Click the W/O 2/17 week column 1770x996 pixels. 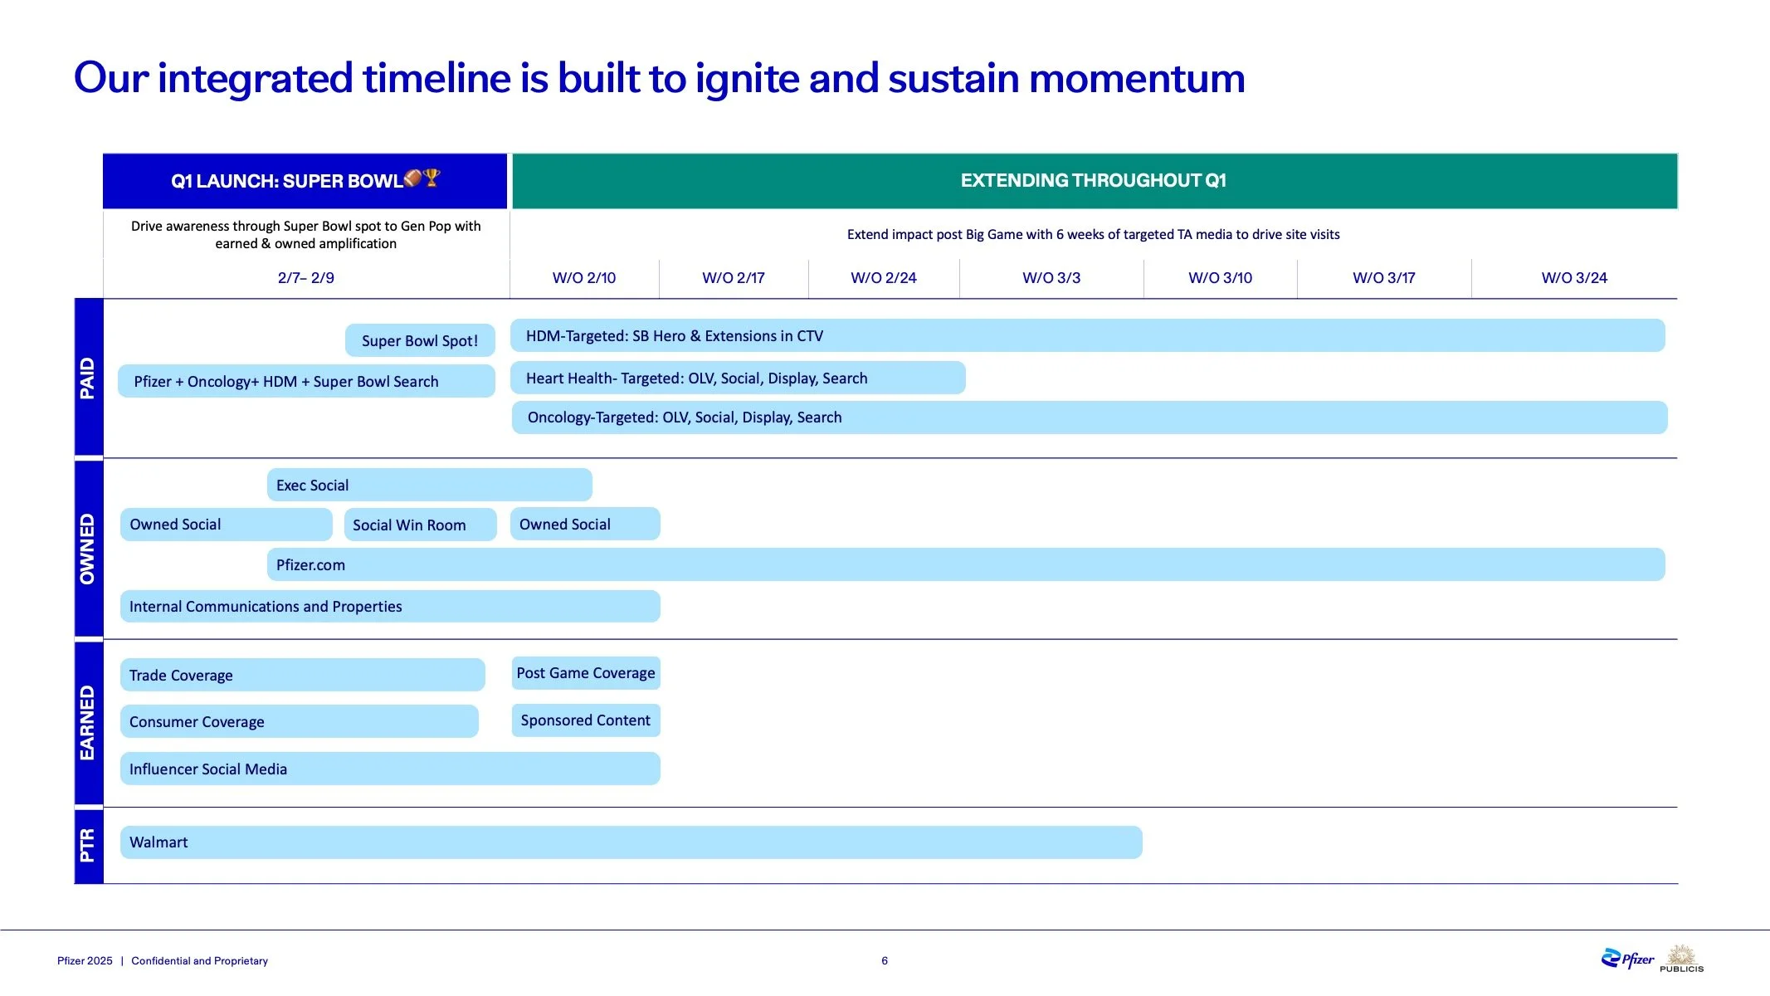pos(734,278)
